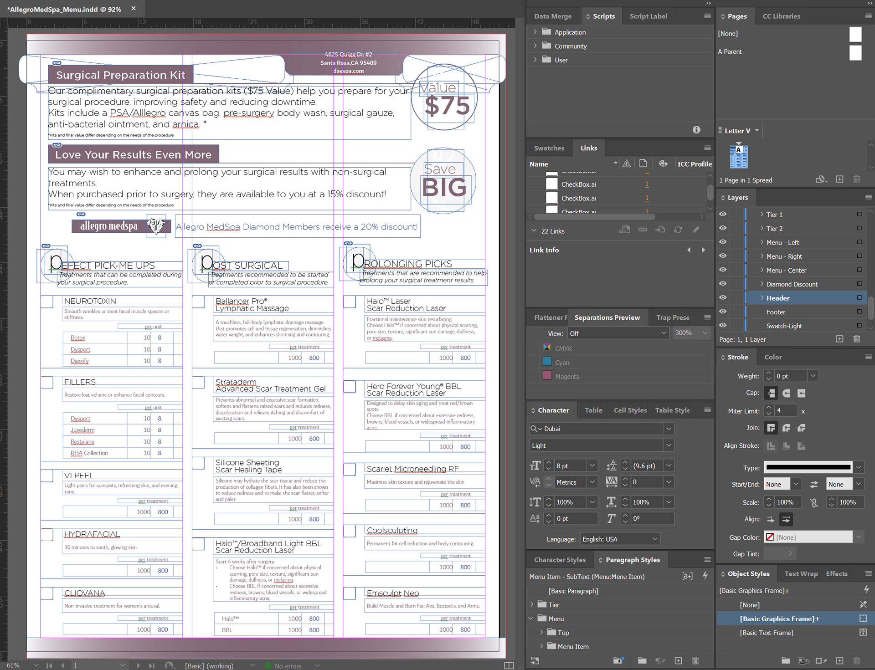Select Bevel Join in Stroke panel
This screenshot has height=670, width=875.
coord(802,428)
